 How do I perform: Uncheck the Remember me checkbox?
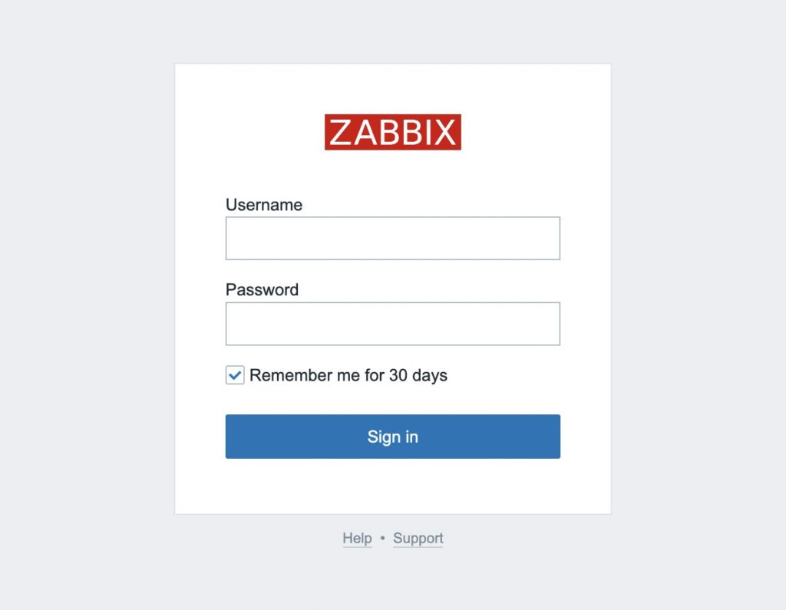(x=235, y=375)
